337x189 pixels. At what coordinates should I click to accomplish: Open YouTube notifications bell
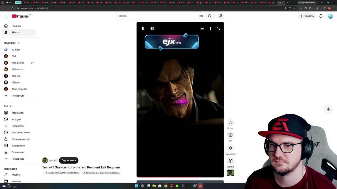click(321, 16)
